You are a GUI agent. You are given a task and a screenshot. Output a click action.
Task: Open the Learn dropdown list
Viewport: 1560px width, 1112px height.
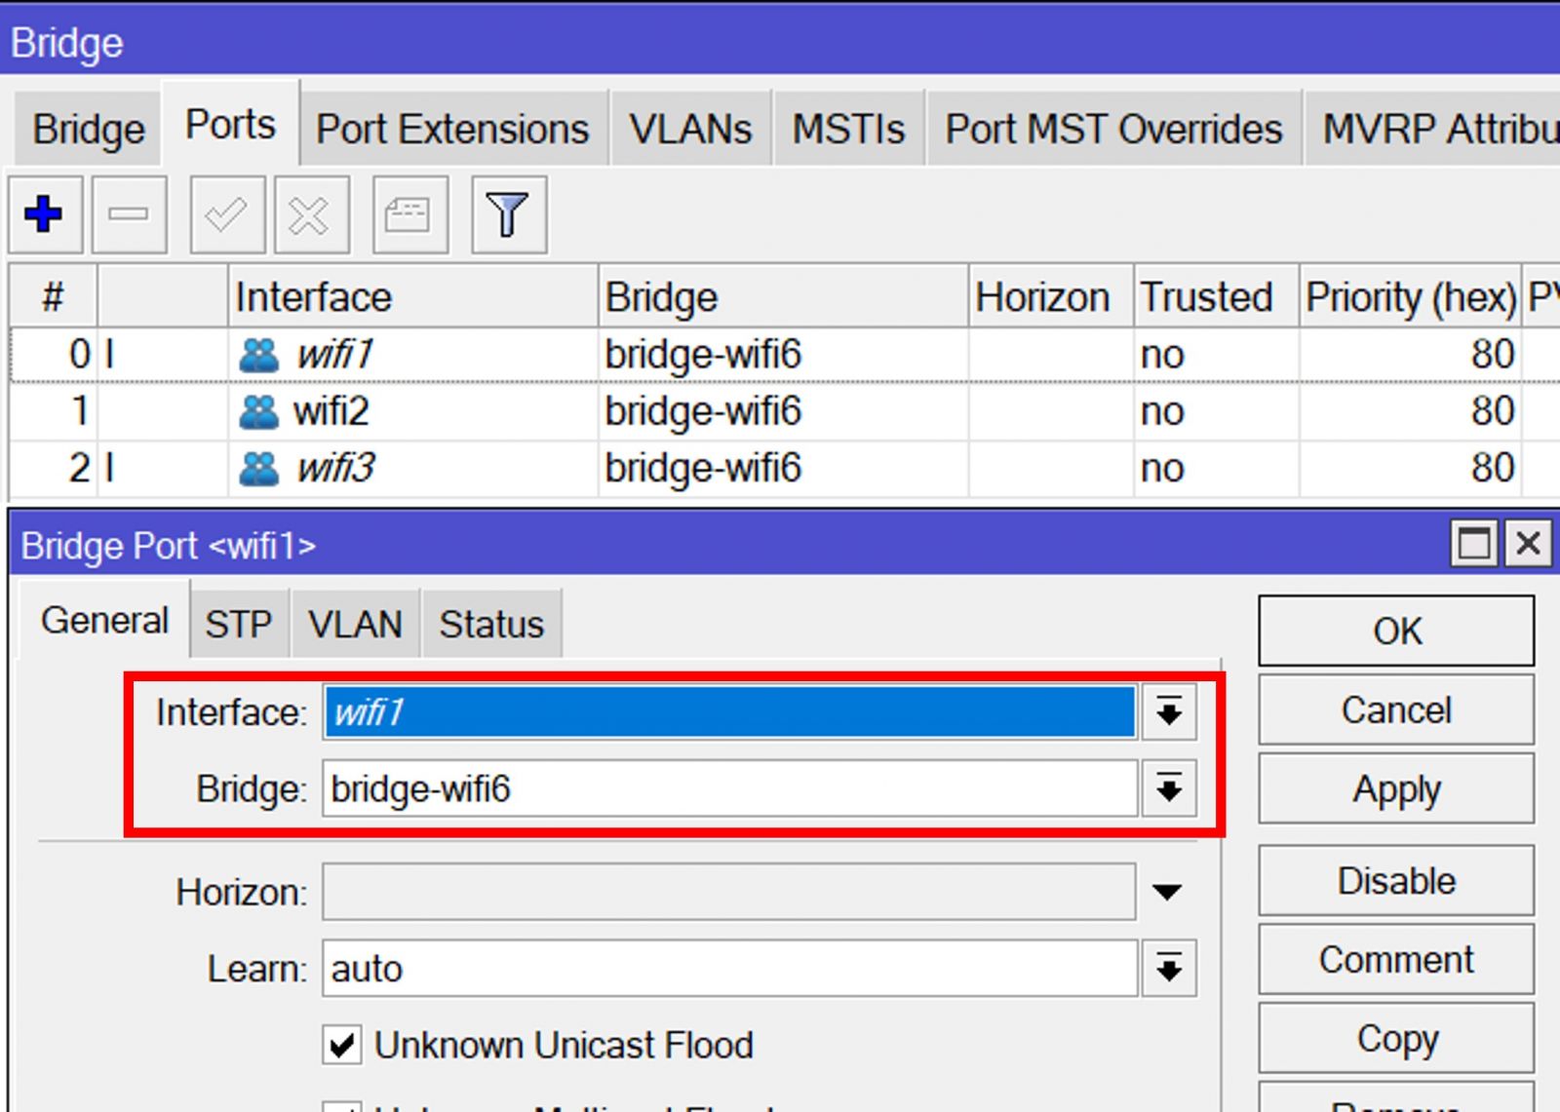click(x=1169, y=969)
